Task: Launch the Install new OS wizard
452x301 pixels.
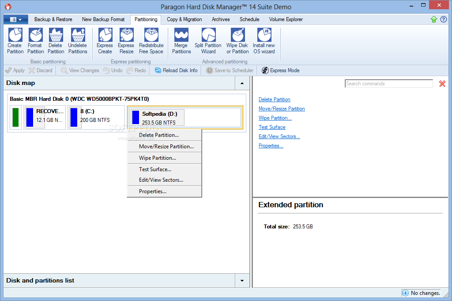Action: (264, 41)
